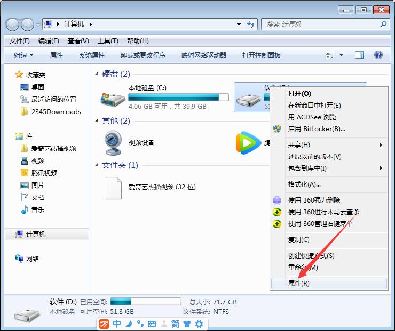Click the 简 simplified Chinese toggle

pos(175,324)
